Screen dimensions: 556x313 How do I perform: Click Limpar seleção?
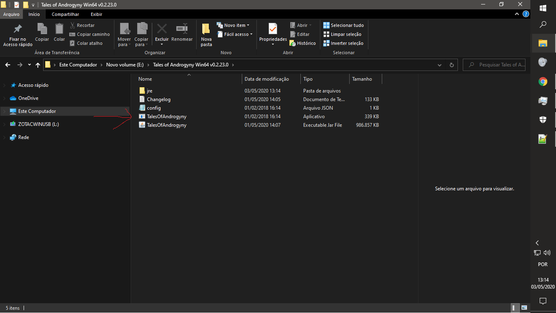click(342, 34)
